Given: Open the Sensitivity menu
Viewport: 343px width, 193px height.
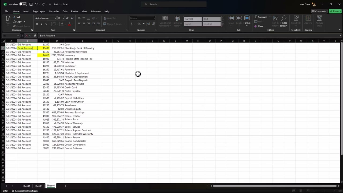Looking at the screenshot, I should (x=296, y=20).
